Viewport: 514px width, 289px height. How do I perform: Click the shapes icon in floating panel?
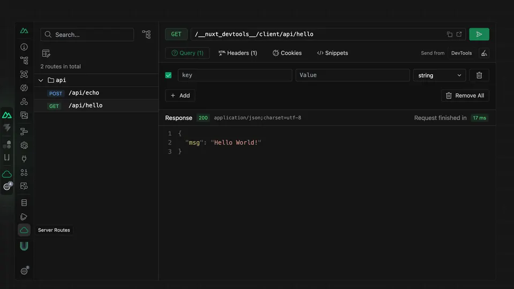pos(7,144)
